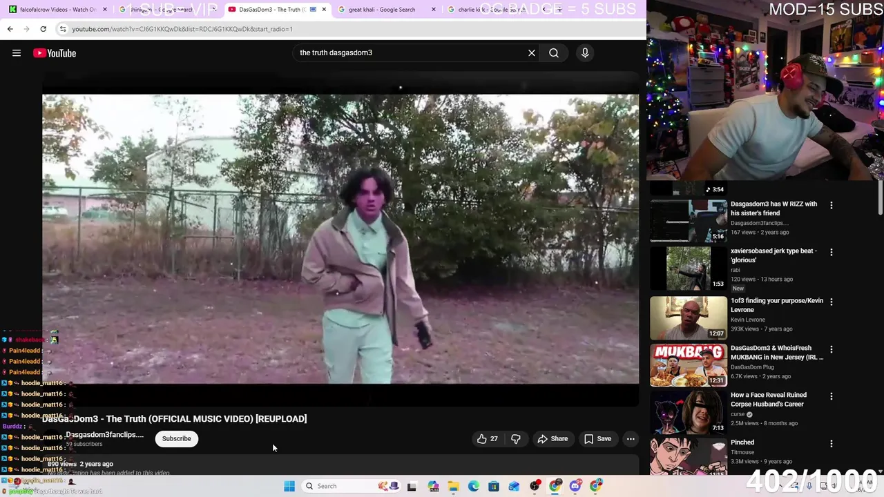Click the main video player frame

click(340, 239)
